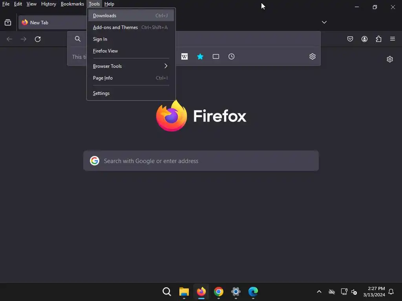Open Add-ons and Themes from Tools menu
This screenshot has height=301, width=402.
tap(131, 27)
